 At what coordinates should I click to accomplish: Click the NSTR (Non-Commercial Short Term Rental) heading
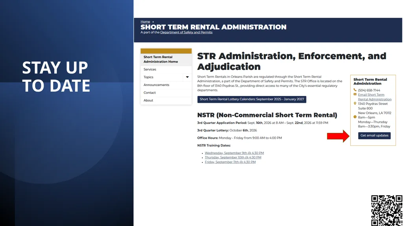tap(267, 115)
